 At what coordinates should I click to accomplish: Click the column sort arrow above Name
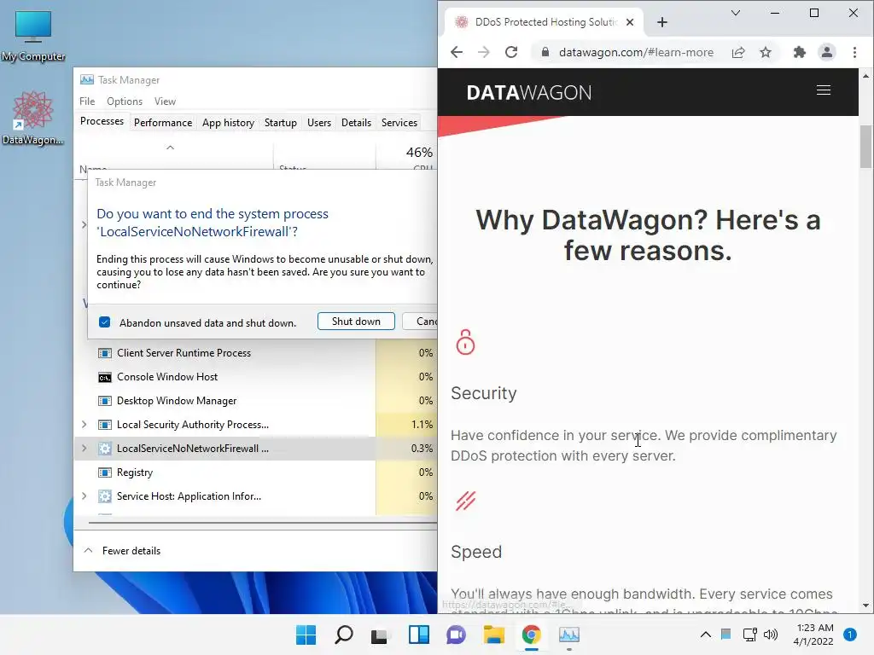coord(171,148)
